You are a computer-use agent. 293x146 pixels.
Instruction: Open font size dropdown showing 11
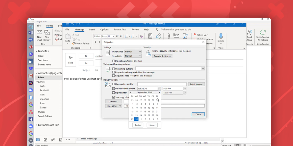114,36
